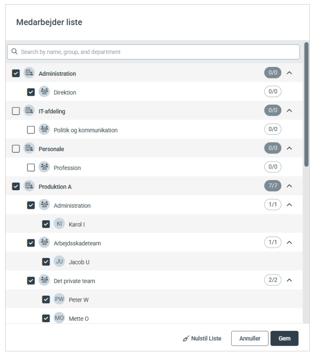Uncheck the Direktion group checkbox
The image size is (313, 356).
(x=31, y=92)
